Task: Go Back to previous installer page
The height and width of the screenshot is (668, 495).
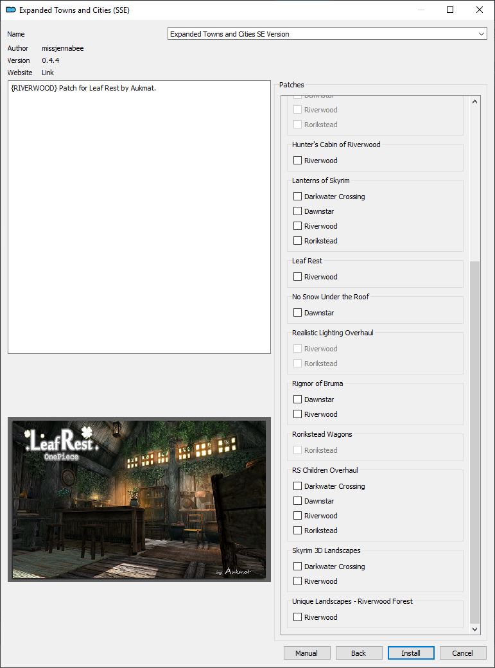Action: (x=359, y=653)
